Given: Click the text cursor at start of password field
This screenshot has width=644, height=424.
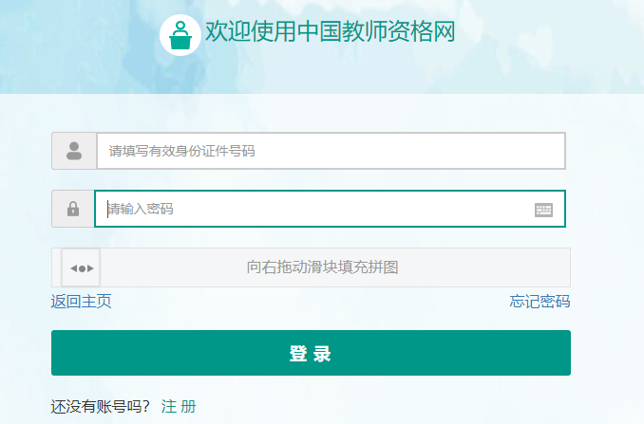Looking at the screenshot, I should click(107, 209).
